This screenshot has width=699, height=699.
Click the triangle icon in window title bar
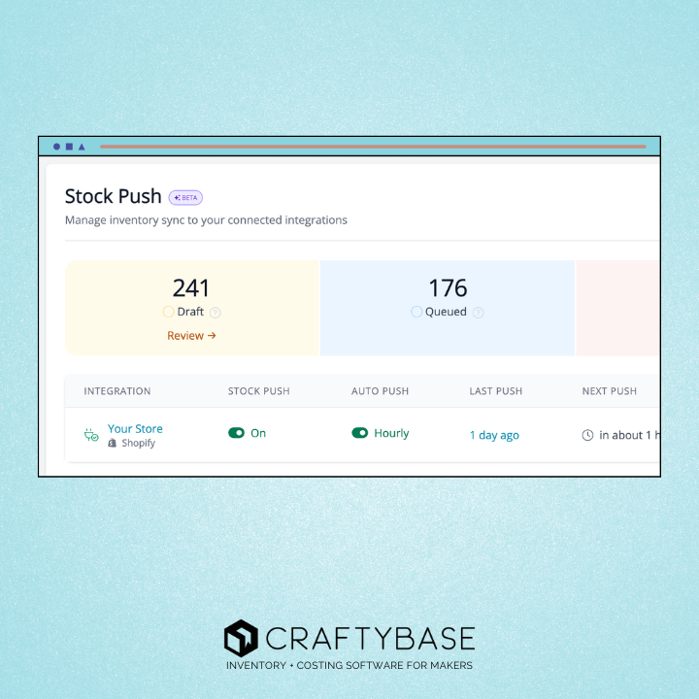(x=82, y=147)
